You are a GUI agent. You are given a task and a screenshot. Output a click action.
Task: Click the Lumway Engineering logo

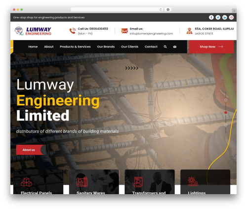33,31
